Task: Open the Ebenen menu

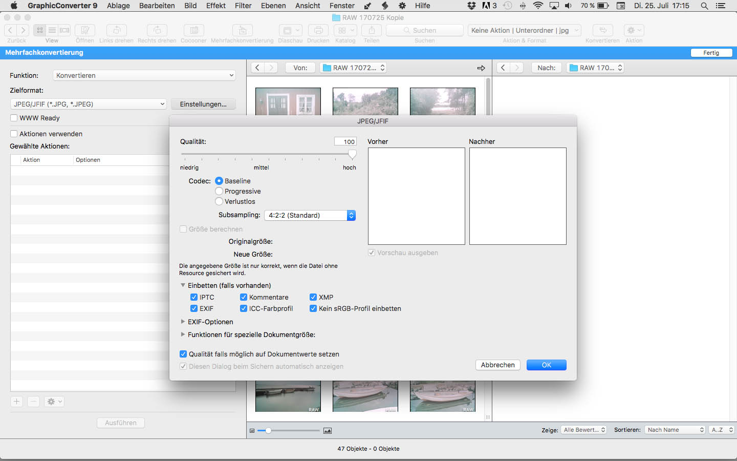Action: pos(273,6)
